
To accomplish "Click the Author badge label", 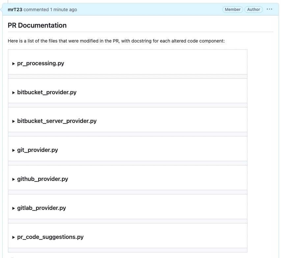I will click(x=254, y=10).
